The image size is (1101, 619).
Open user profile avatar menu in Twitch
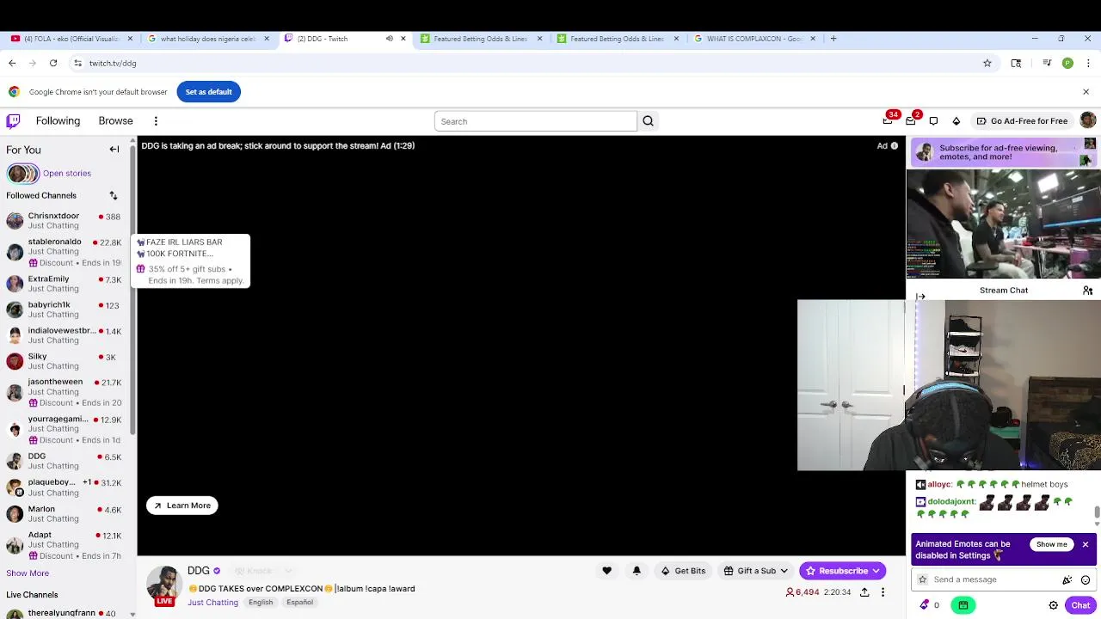pos(1088,121)
